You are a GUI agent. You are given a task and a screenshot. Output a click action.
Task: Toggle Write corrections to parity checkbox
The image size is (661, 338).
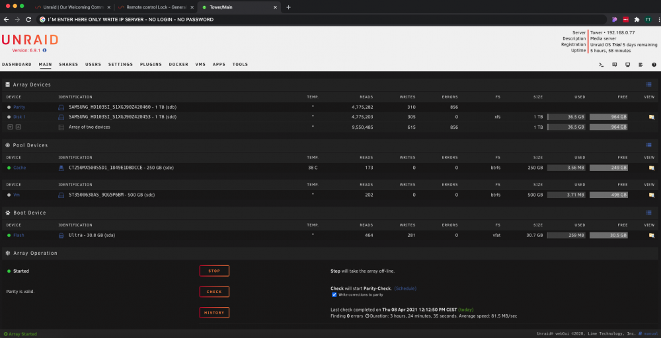point(334,295)
